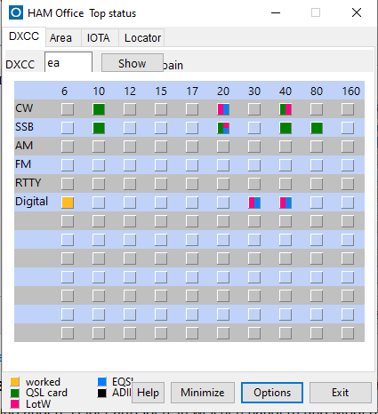Image resolution: width=378 pixels, height=414 pixels.
Task: Select the SSB 40m green status box
Action: 286,128
